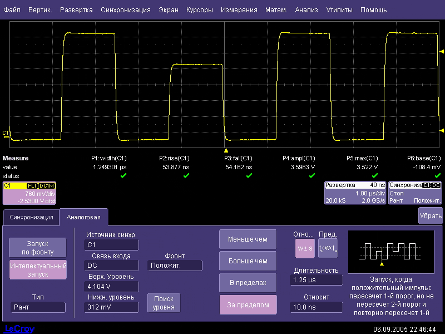Open the Синхронизация trigger descriptor box
Screen dimensions: 445x334
click(x=415, y=193)
